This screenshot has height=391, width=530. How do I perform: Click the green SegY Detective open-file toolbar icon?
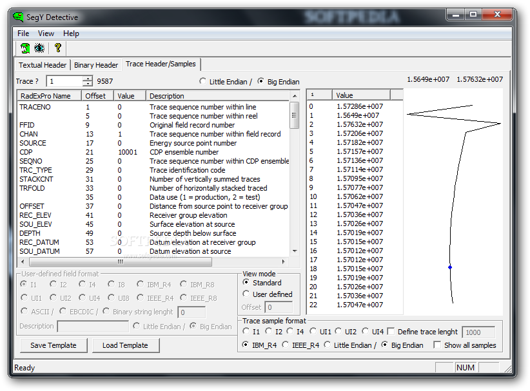pyautogui.click(x=25, y=48)
